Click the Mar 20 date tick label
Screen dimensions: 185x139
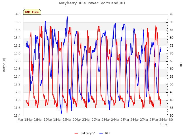[x=71, y=120]
